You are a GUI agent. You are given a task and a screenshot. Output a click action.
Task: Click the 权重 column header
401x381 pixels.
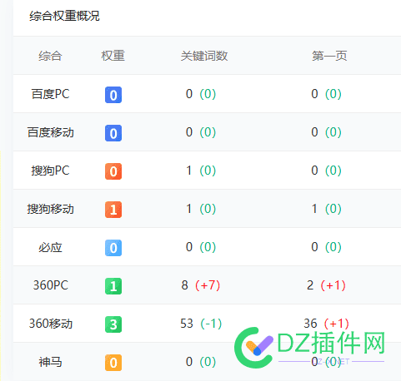click(x=113, y=56)
